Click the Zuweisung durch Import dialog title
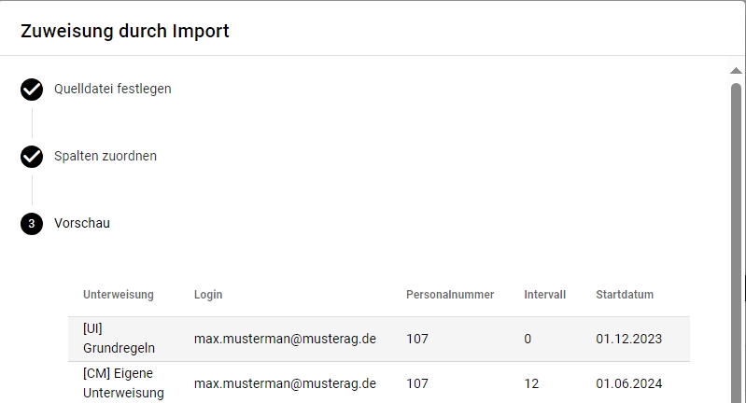746x403 pixels. (x=125, y=31)
